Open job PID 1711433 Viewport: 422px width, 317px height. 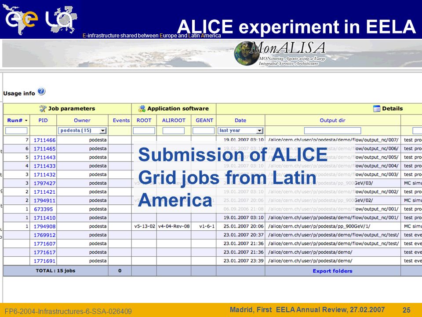[44, 166]
